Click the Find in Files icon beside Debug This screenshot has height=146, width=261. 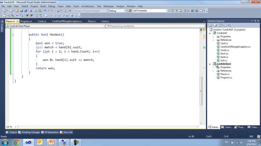130,11
